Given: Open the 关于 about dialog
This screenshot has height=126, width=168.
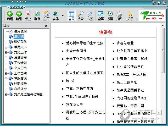Looking at the screenshot, I should coord(130,16).
